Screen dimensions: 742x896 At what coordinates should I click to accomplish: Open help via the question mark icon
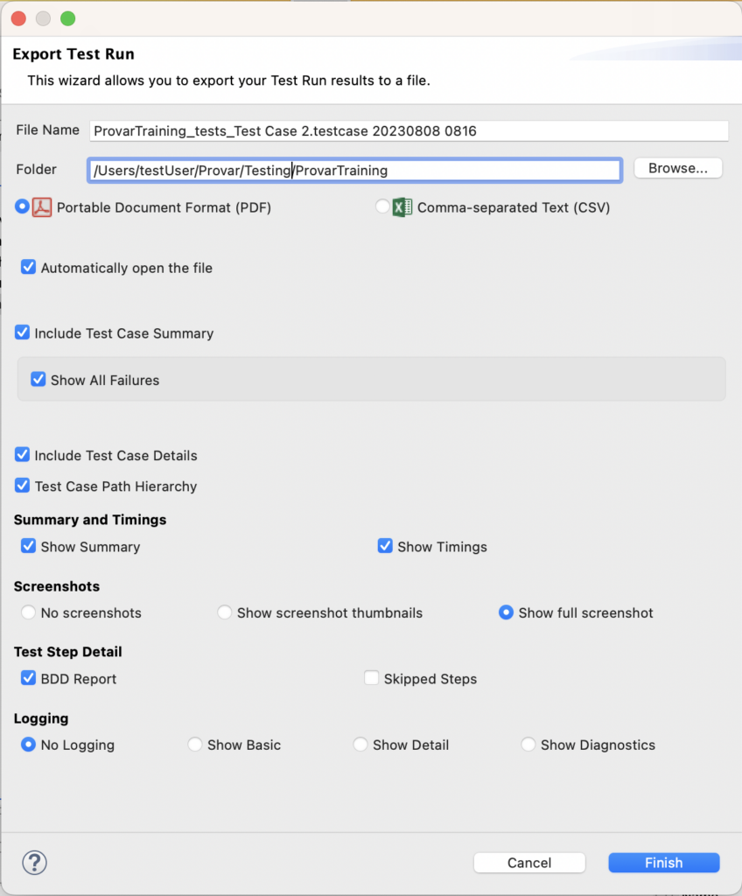click(x=34, y=863)
